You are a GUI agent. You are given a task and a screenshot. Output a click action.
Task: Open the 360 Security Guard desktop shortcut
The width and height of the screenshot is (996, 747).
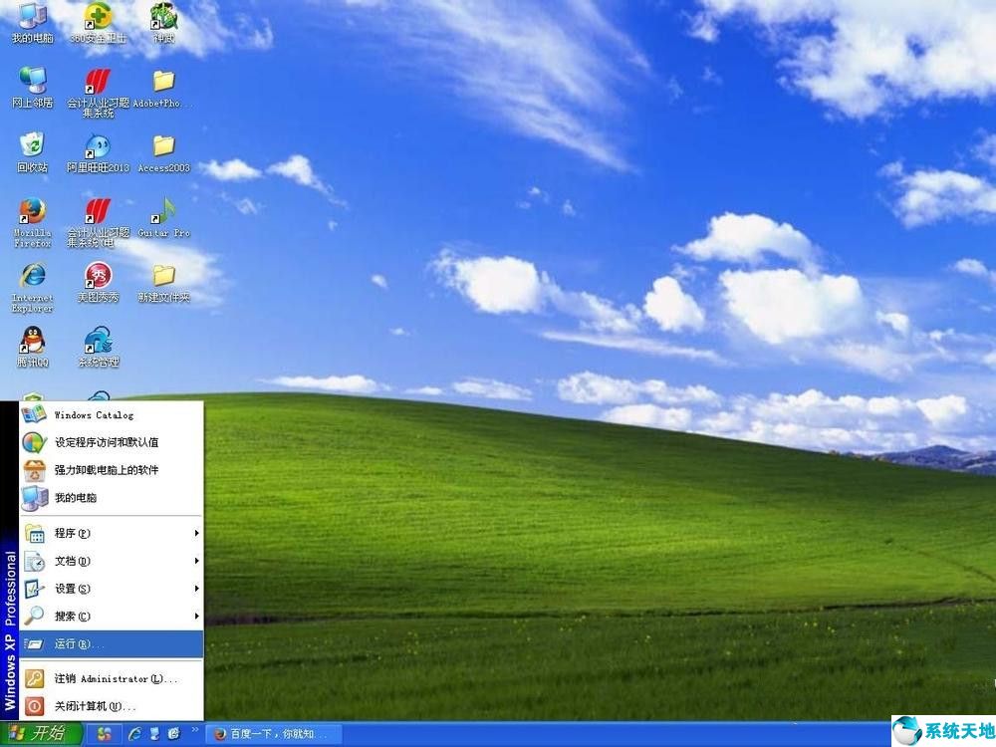(x=98, y=23)
